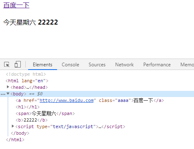Click the $0 marker in the body row
194x149 pixels.
pyautogui.click(x=40, y=94)
